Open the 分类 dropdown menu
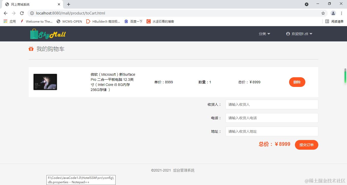The width and height of the screenshot is (347, 185). (264, 34)
